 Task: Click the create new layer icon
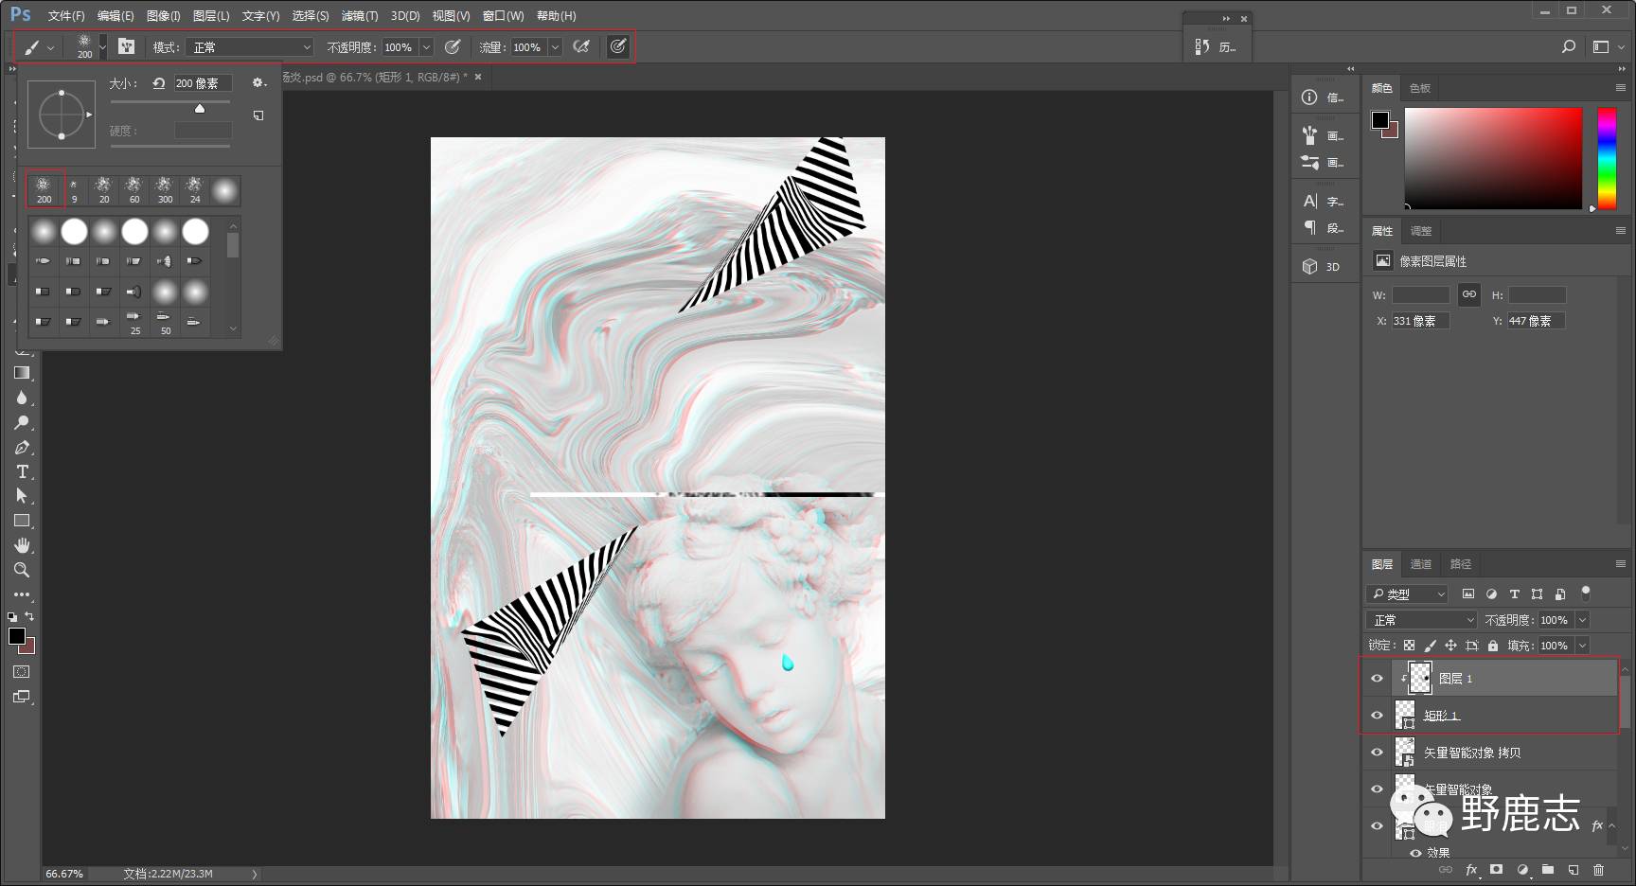(1573, 870)
